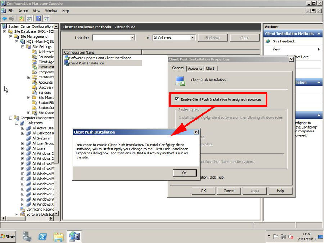Viewport: 324px width, 243px height.
Task: Select Client Push Installation list item icon
Action: pos(66,63)
